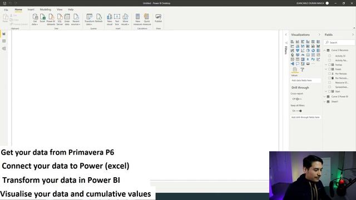Select the Funnel chart visual
356x200 pixels.
[298, 51]
